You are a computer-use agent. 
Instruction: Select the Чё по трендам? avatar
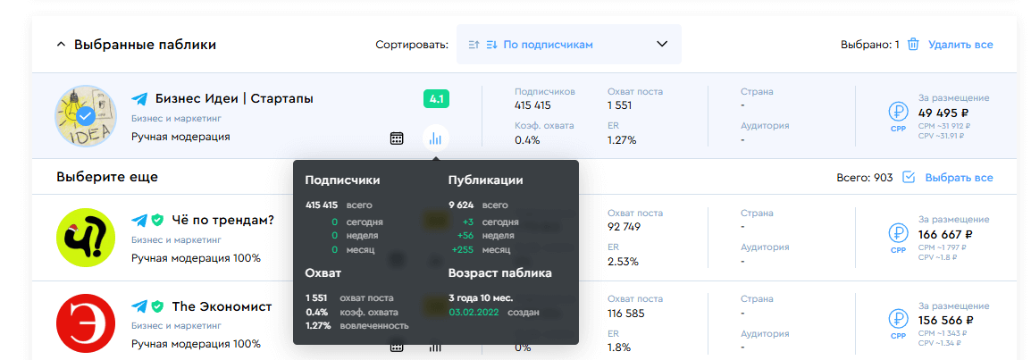[x=86, y=237]
